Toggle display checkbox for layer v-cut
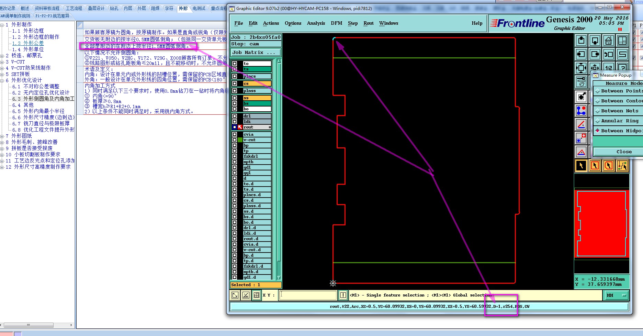The height and width of the screenshot is (336, 643). point(235,140)
